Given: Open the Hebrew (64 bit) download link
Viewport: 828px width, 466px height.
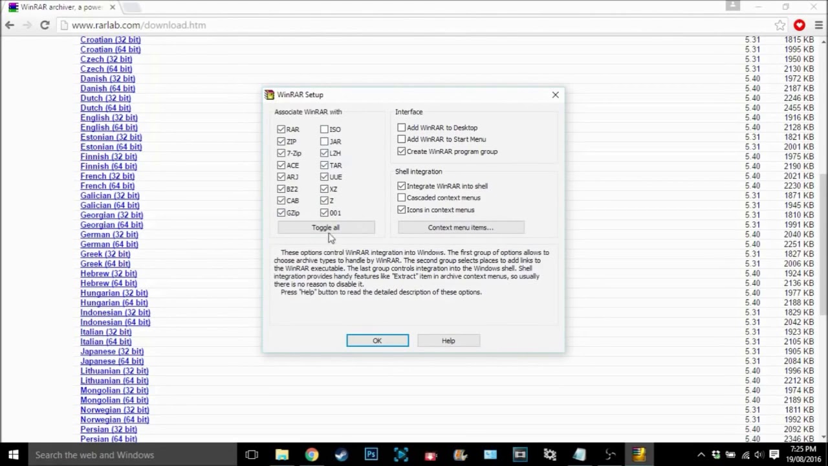Looking at the screenshot, I should point(109,283).
